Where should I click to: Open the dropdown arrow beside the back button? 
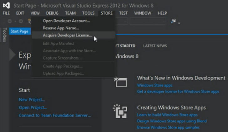[15, 21]
